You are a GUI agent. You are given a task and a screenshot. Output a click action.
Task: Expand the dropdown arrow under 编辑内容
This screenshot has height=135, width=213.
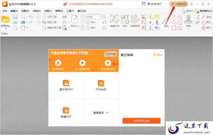(x=115, y=29)
